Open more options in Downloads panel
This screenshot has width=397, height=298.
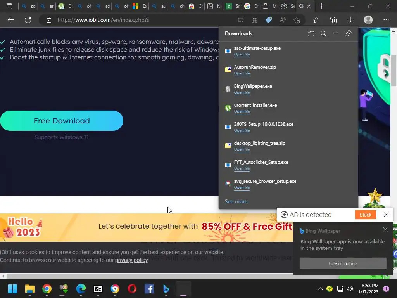point(336,33)
